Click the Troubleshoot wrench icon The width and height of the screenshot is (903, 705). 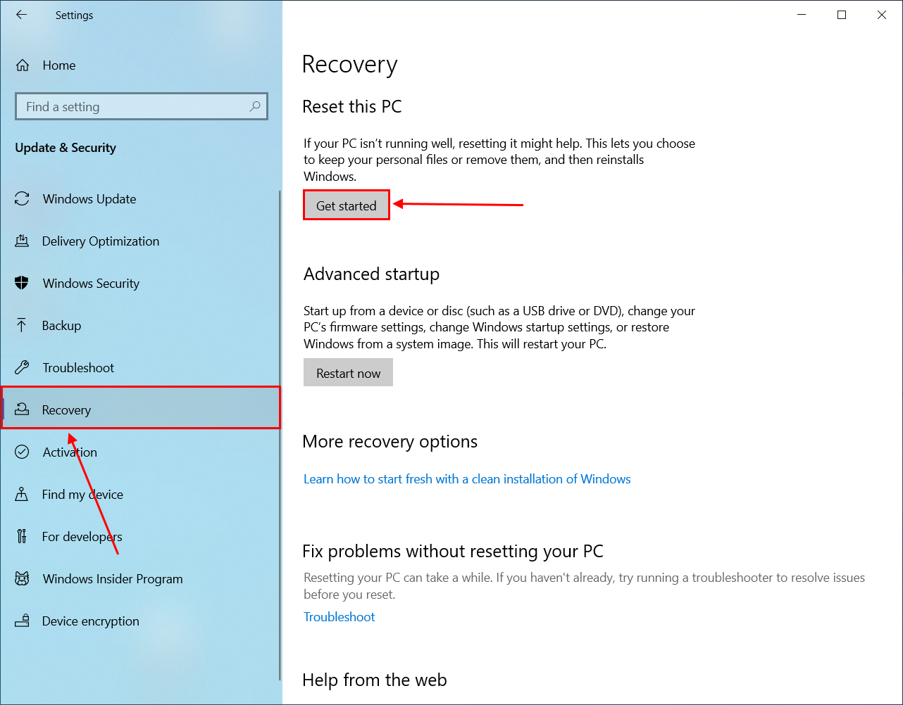22,367
